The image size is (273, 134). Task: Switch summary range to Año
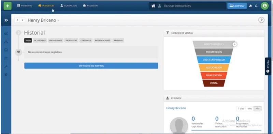coord(258,109)
